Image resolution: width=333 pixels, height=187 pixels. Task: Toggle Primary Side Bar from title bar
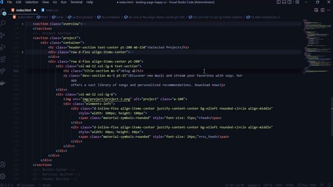[278, 2]
